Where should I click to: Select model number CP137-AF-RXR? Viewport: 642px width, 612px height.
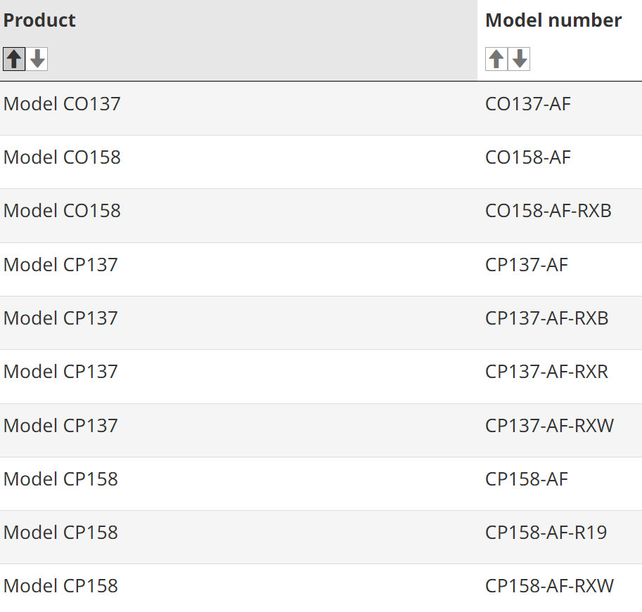[546, 372]
